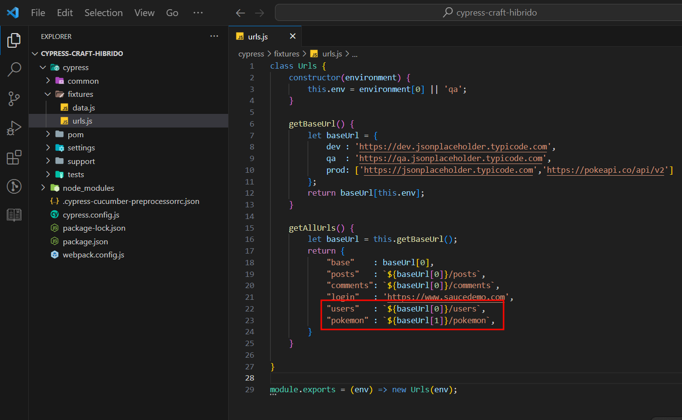Go back with the left arrow
This screenshot has height=420, width=682.
pyautogui.click(x=240, y=13)
